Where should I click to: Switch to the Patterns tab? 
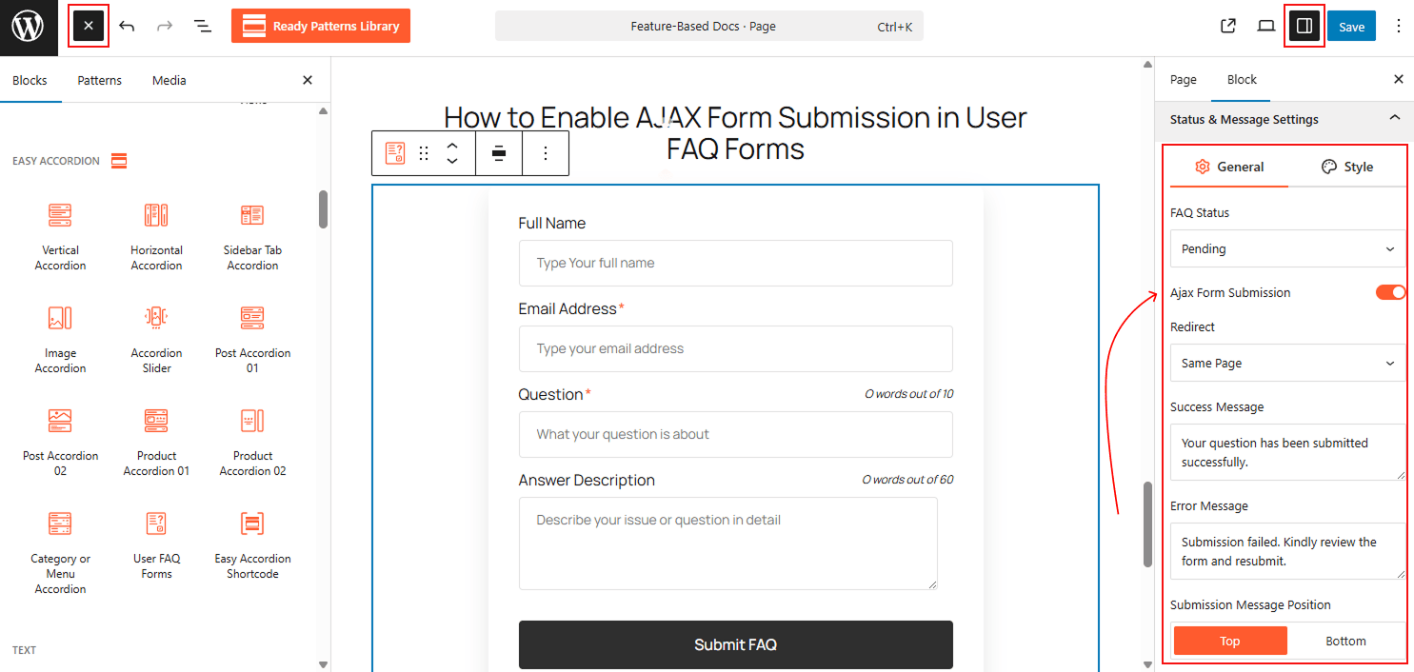tap(99, 80)
